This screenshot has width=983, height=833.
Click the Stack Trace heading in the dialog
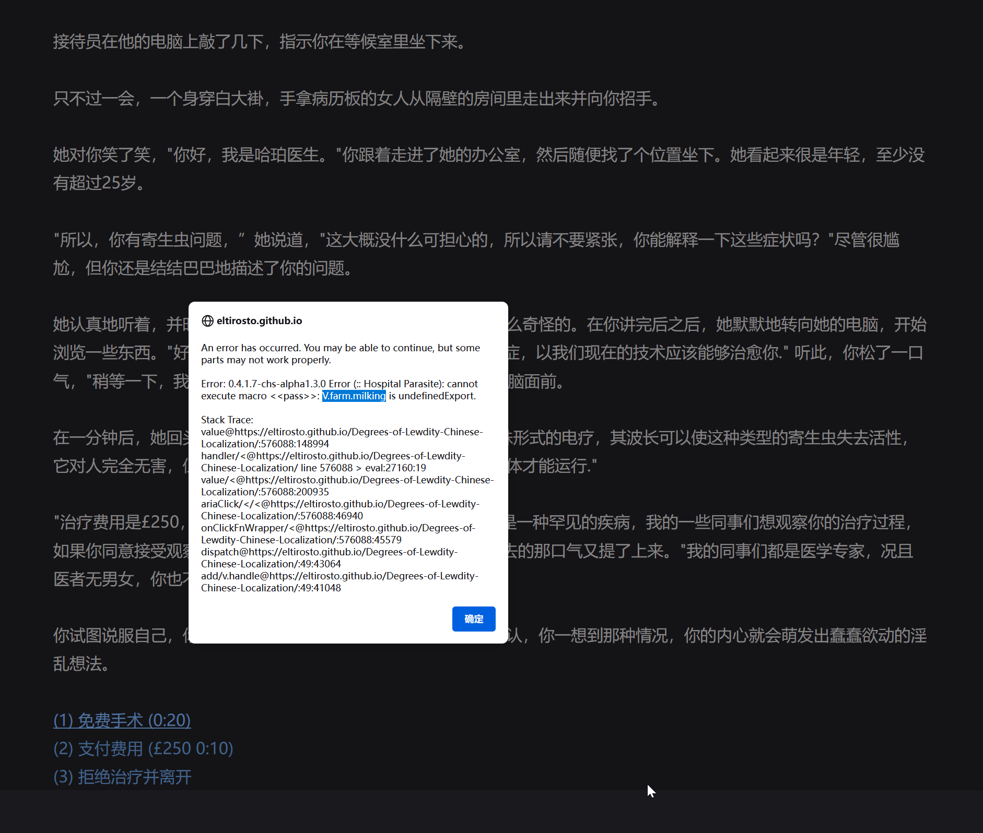click(x=227, y=419)
